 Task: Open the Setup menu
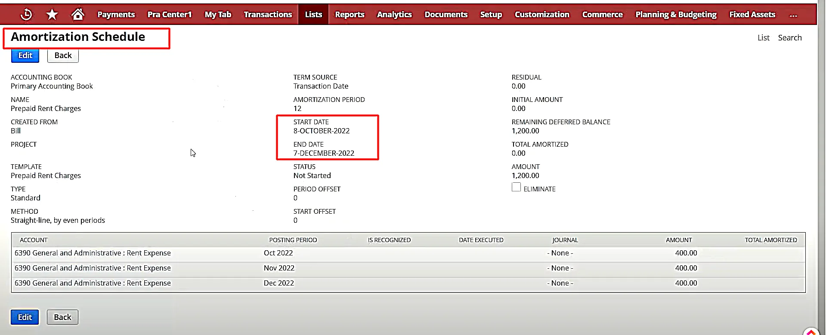pyautogui.click(x=491, y=15)
